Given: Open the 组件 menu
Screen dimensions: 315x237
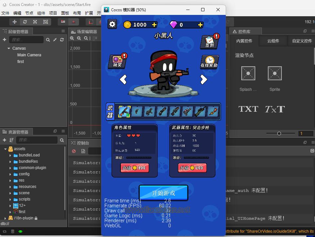Looking at the screenshot, I should click(x=41, y=13).
